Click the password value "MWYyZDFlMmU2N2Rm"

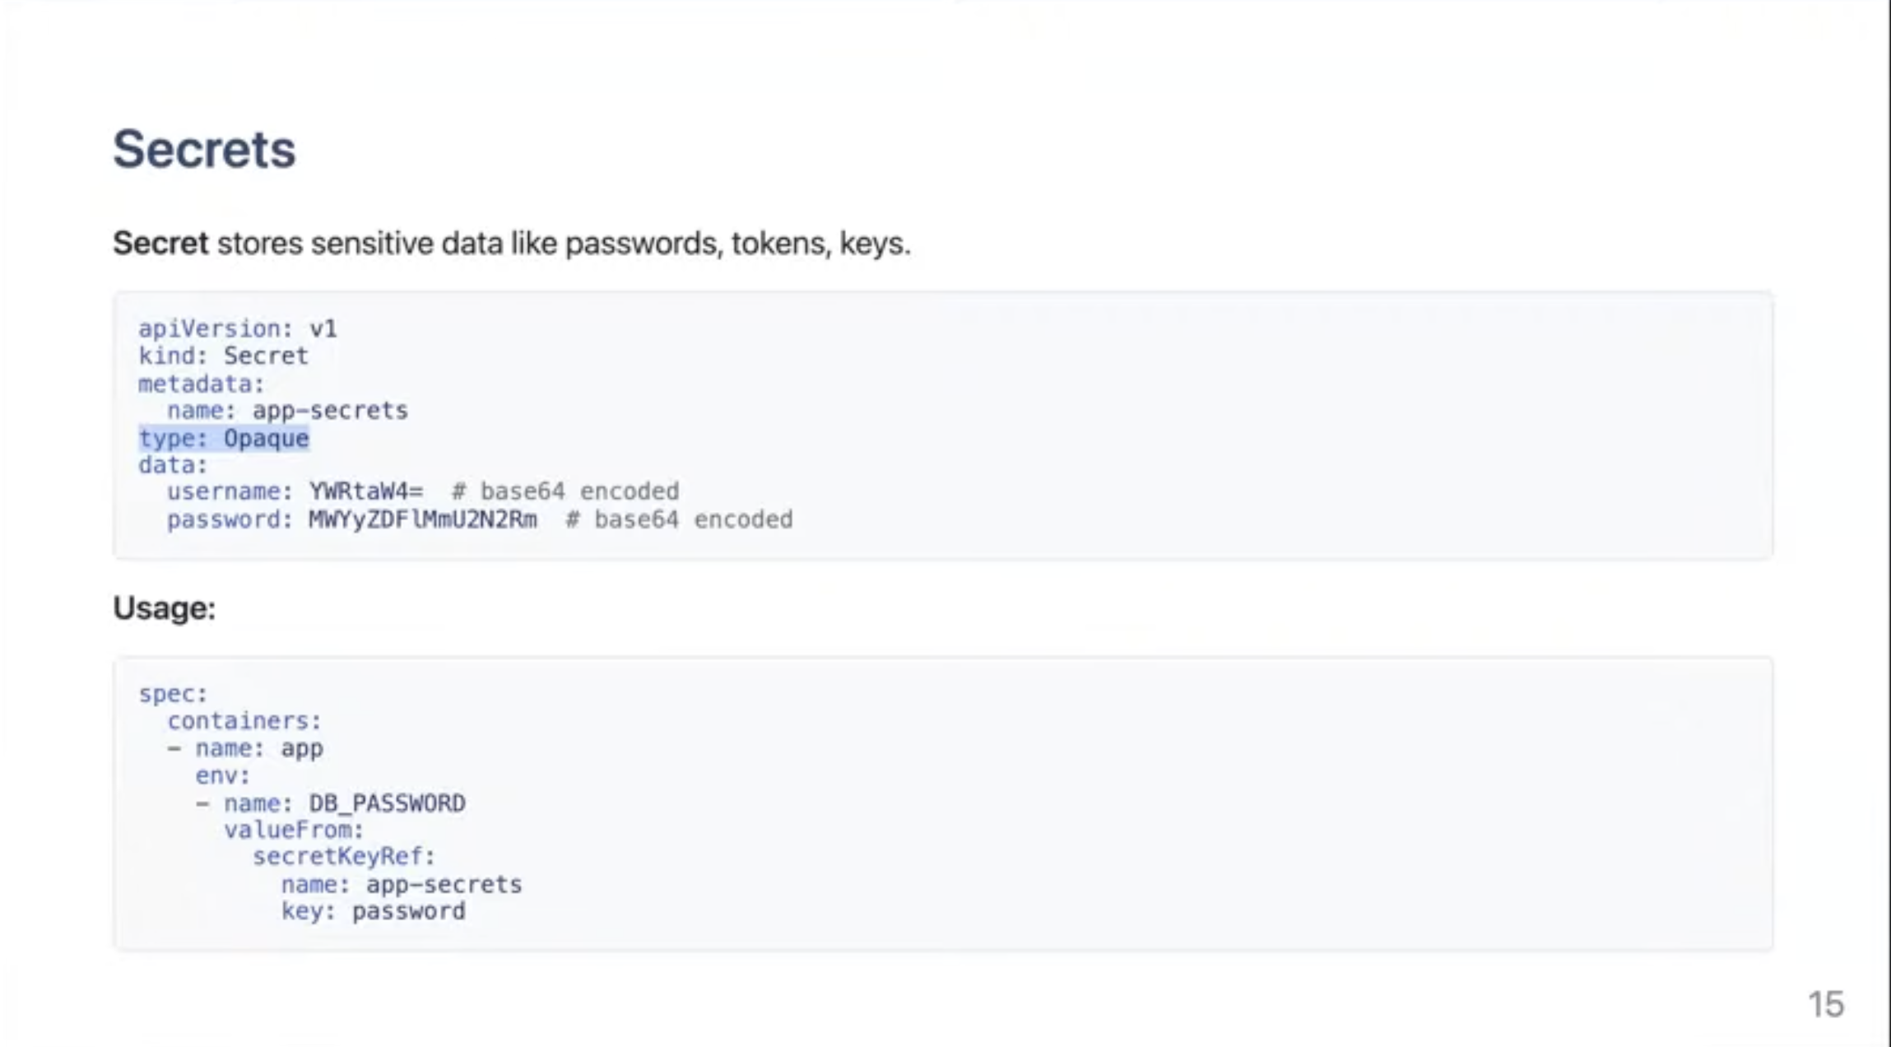pos(422,520)
